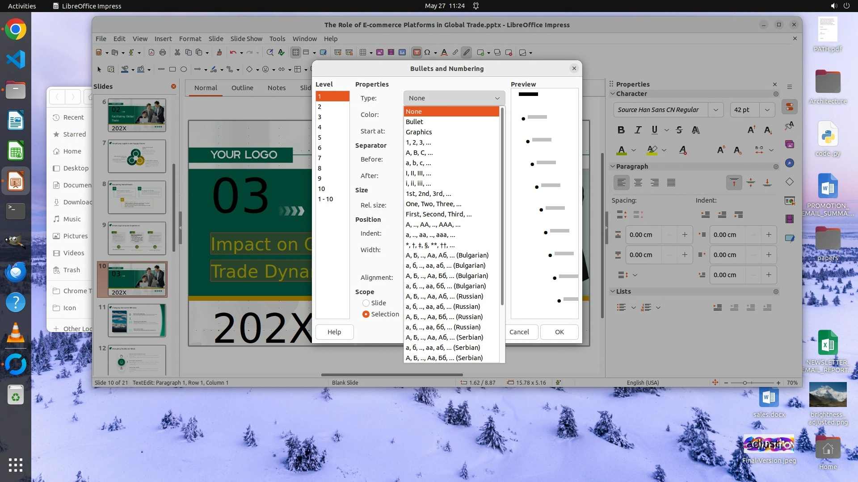Image resolution: width=858 pixels, height=482 pixels.
Task: Click the Undo icon in toolbar
Action: (233, 53)
